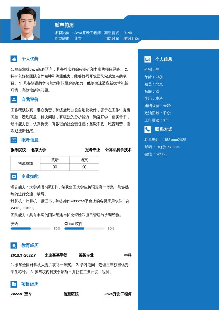This screenshot has height=310, width=219.
Task: Click the 语文 column header in table
Action: [x=84, y=160]
